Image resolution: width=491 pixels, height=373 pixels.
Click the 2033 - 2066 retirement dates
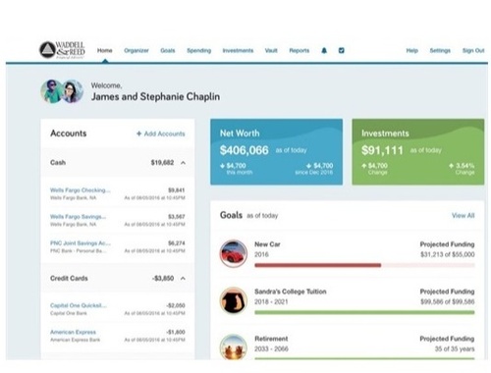pos(271,348)
